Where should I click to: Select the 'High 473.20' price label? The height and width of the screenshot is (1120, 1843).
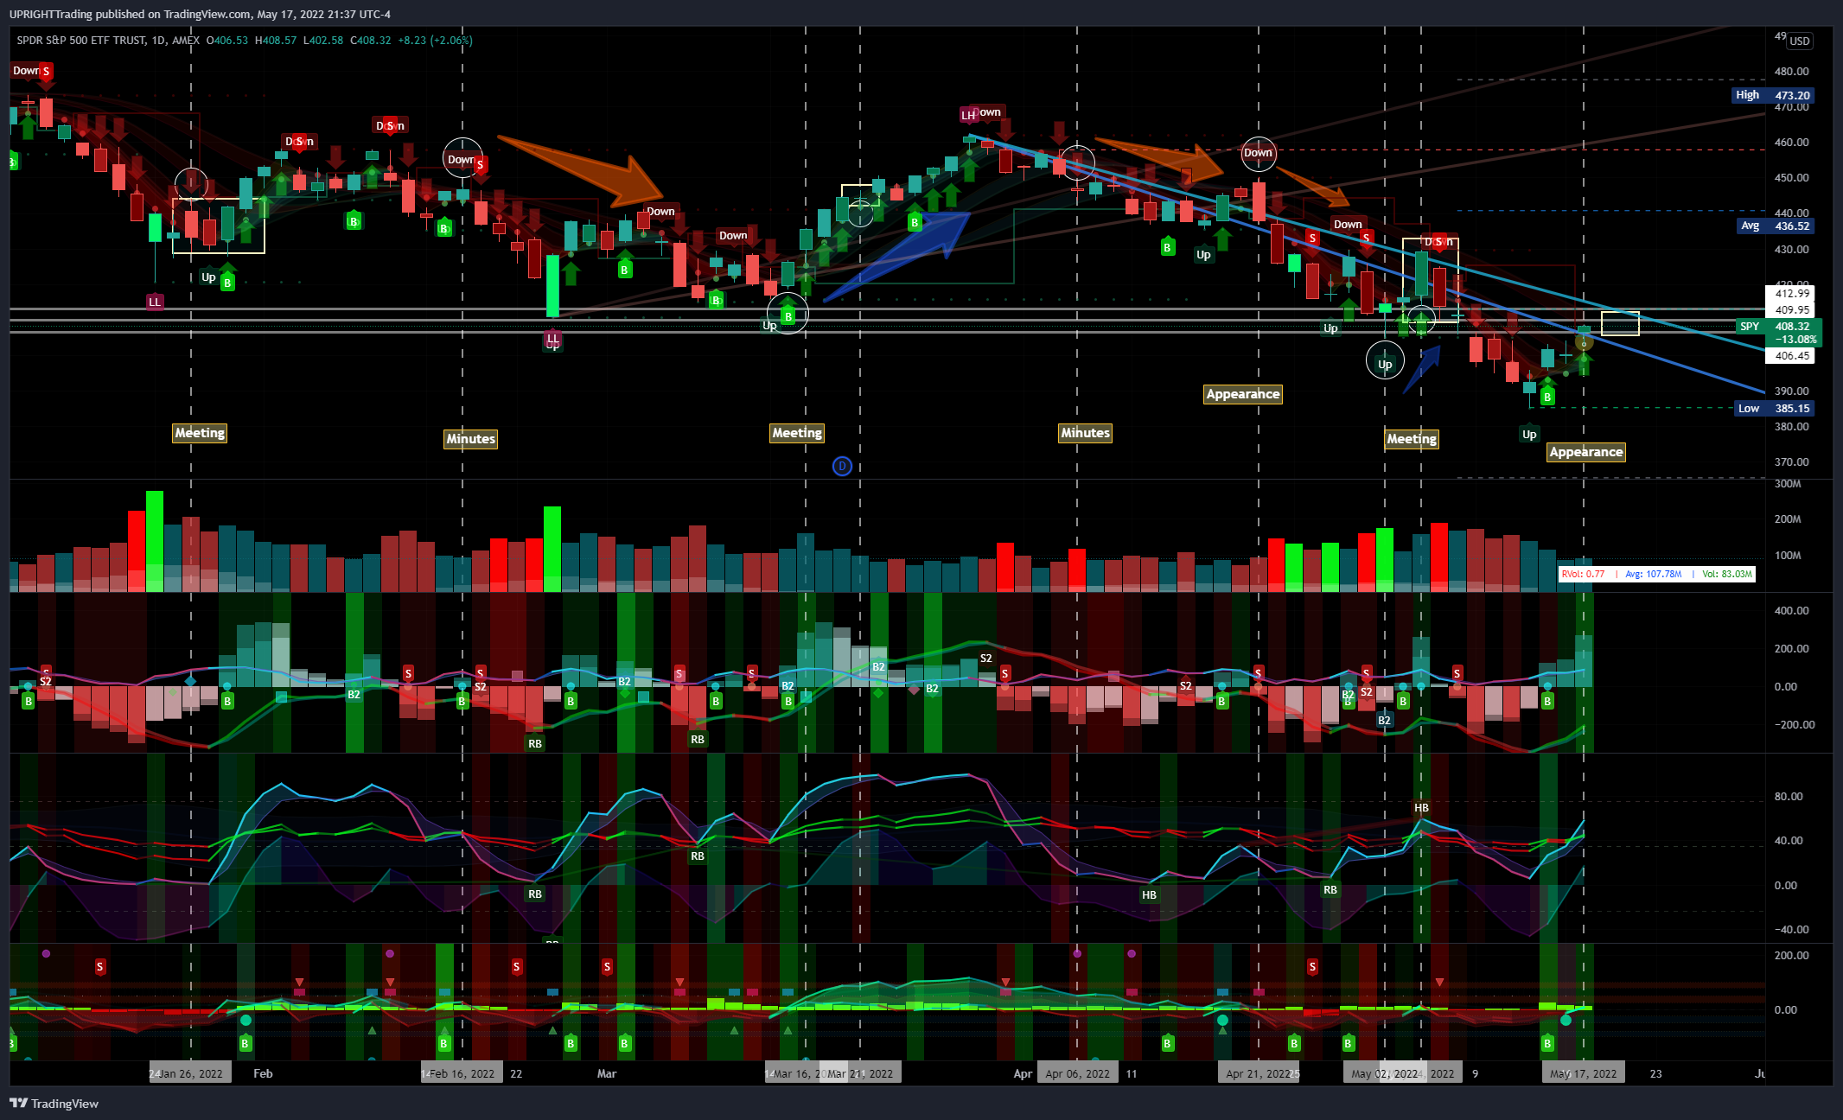coord(1773,95)
